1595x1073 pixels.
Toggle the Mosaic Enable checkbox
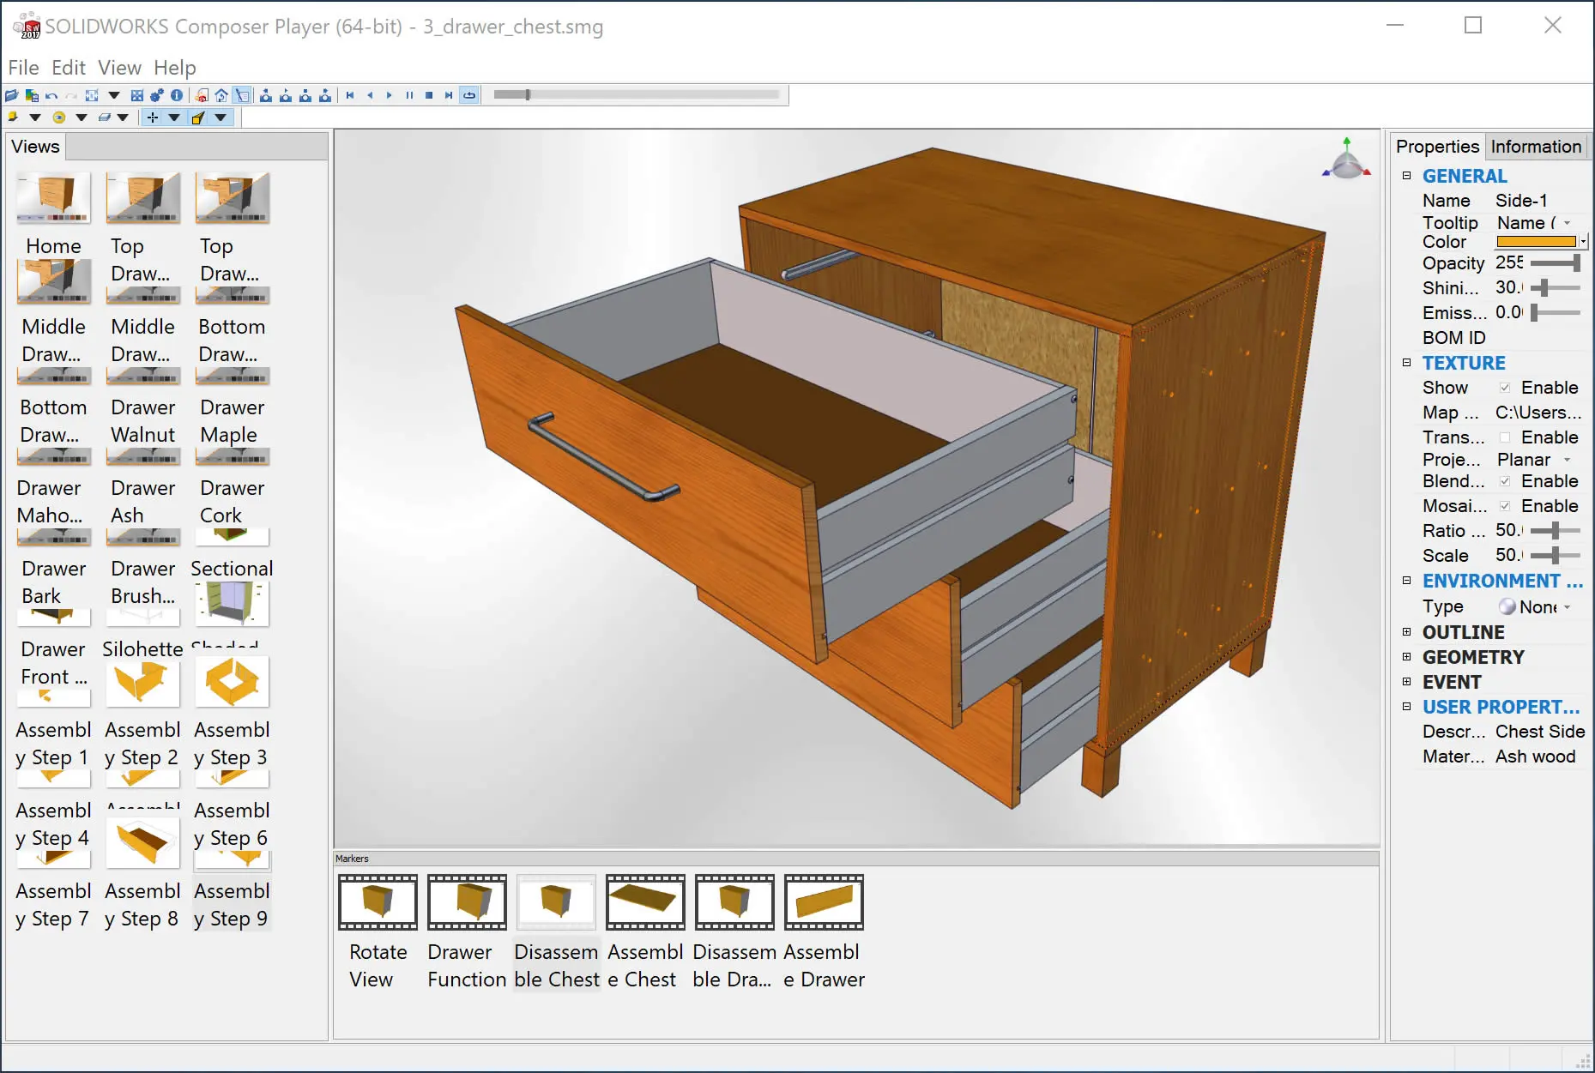[x=1505, y=506]
